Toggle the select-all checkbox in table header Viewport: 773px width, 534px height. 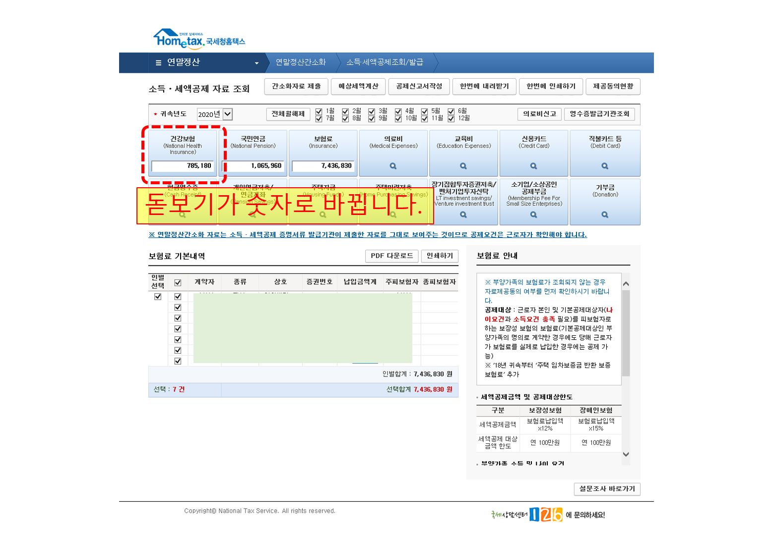point(178,283)
